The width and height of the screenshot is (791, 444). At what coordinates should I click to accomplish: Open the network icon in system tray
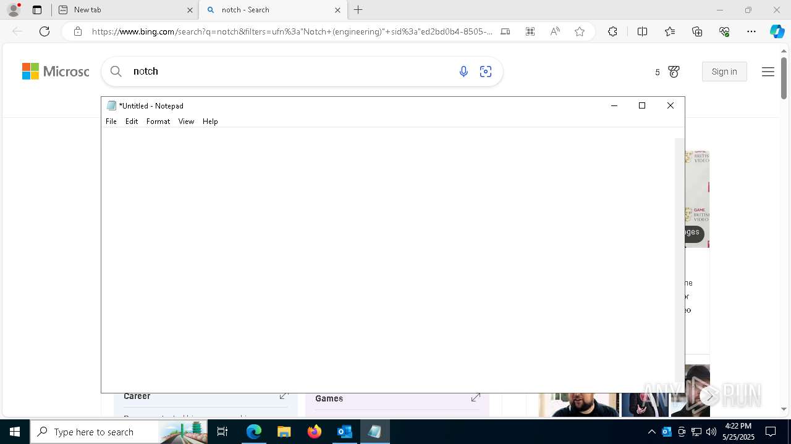[696, 432]
